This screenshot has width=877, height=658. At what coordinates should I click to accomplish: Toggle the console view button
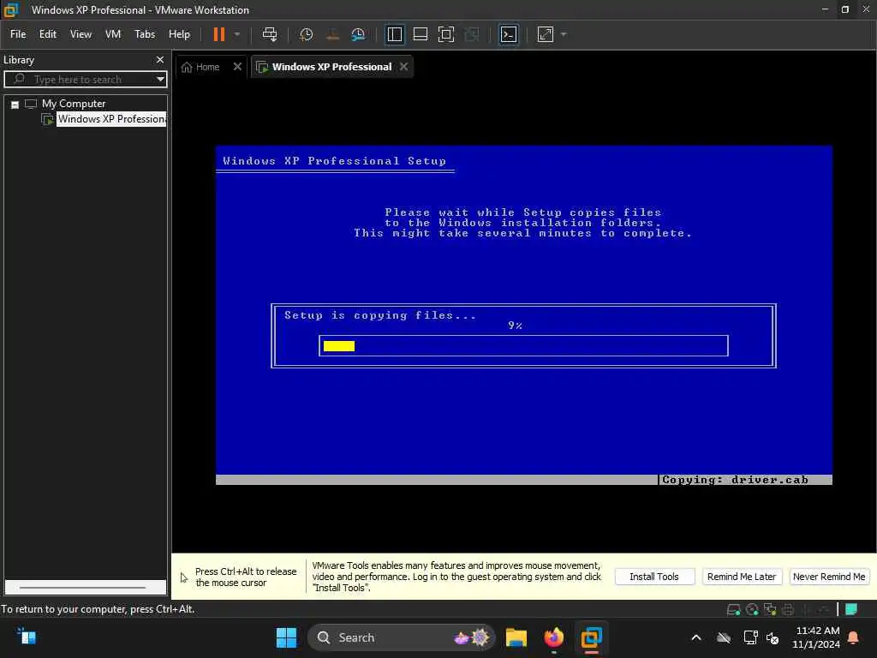(x=509, y=34)
